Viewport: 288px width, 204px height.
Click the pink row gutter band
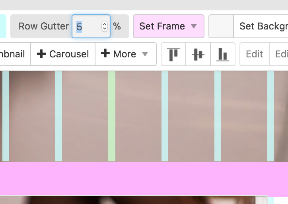(144, 178)
